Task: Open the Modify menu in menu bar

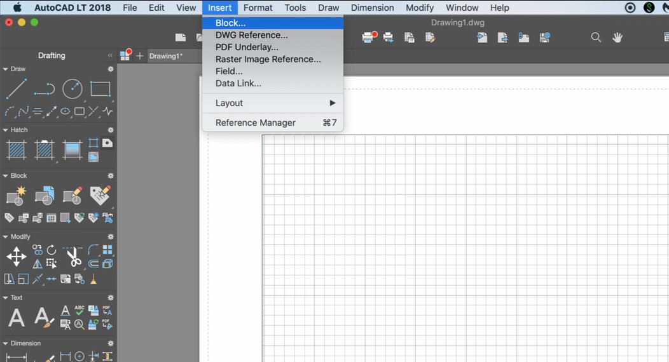Action: pos(420,8)
